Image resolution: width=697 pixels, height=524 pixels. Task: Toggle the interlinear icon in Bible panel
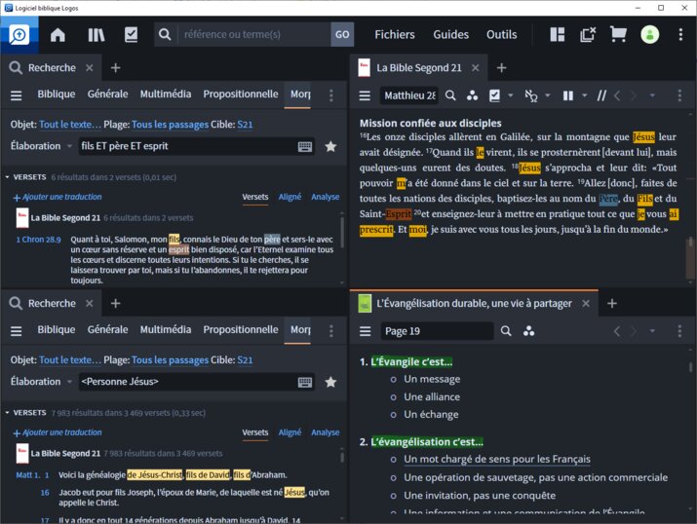click(531, 95)
